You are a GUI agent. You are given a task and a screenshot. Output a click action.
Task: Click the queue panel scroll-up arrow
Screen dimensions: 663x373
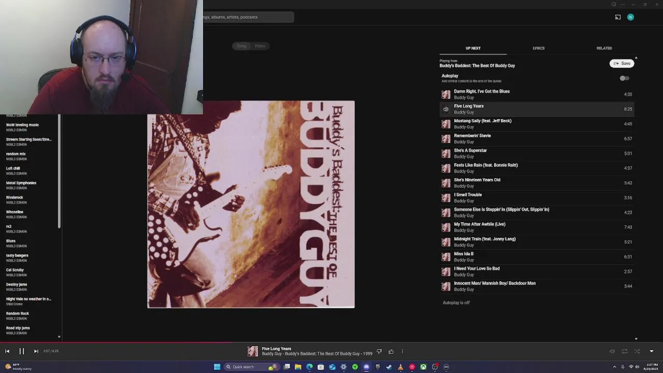tap(636, 58)
